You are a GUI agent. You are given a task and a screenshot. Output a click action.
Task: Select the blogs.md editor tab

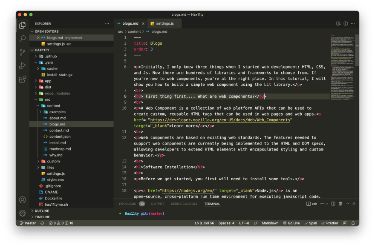[131, 24]
